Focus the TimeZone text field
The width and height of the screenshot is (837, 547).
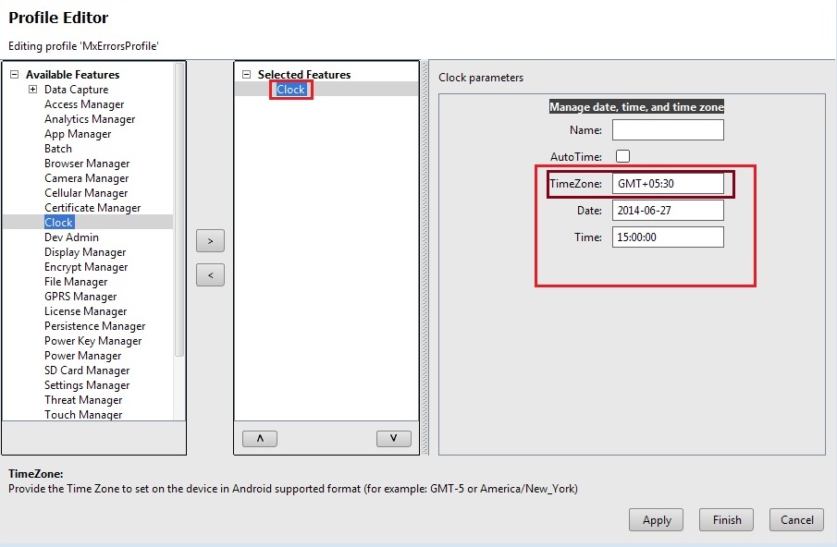pyautogui.click(x=668, y=184)
